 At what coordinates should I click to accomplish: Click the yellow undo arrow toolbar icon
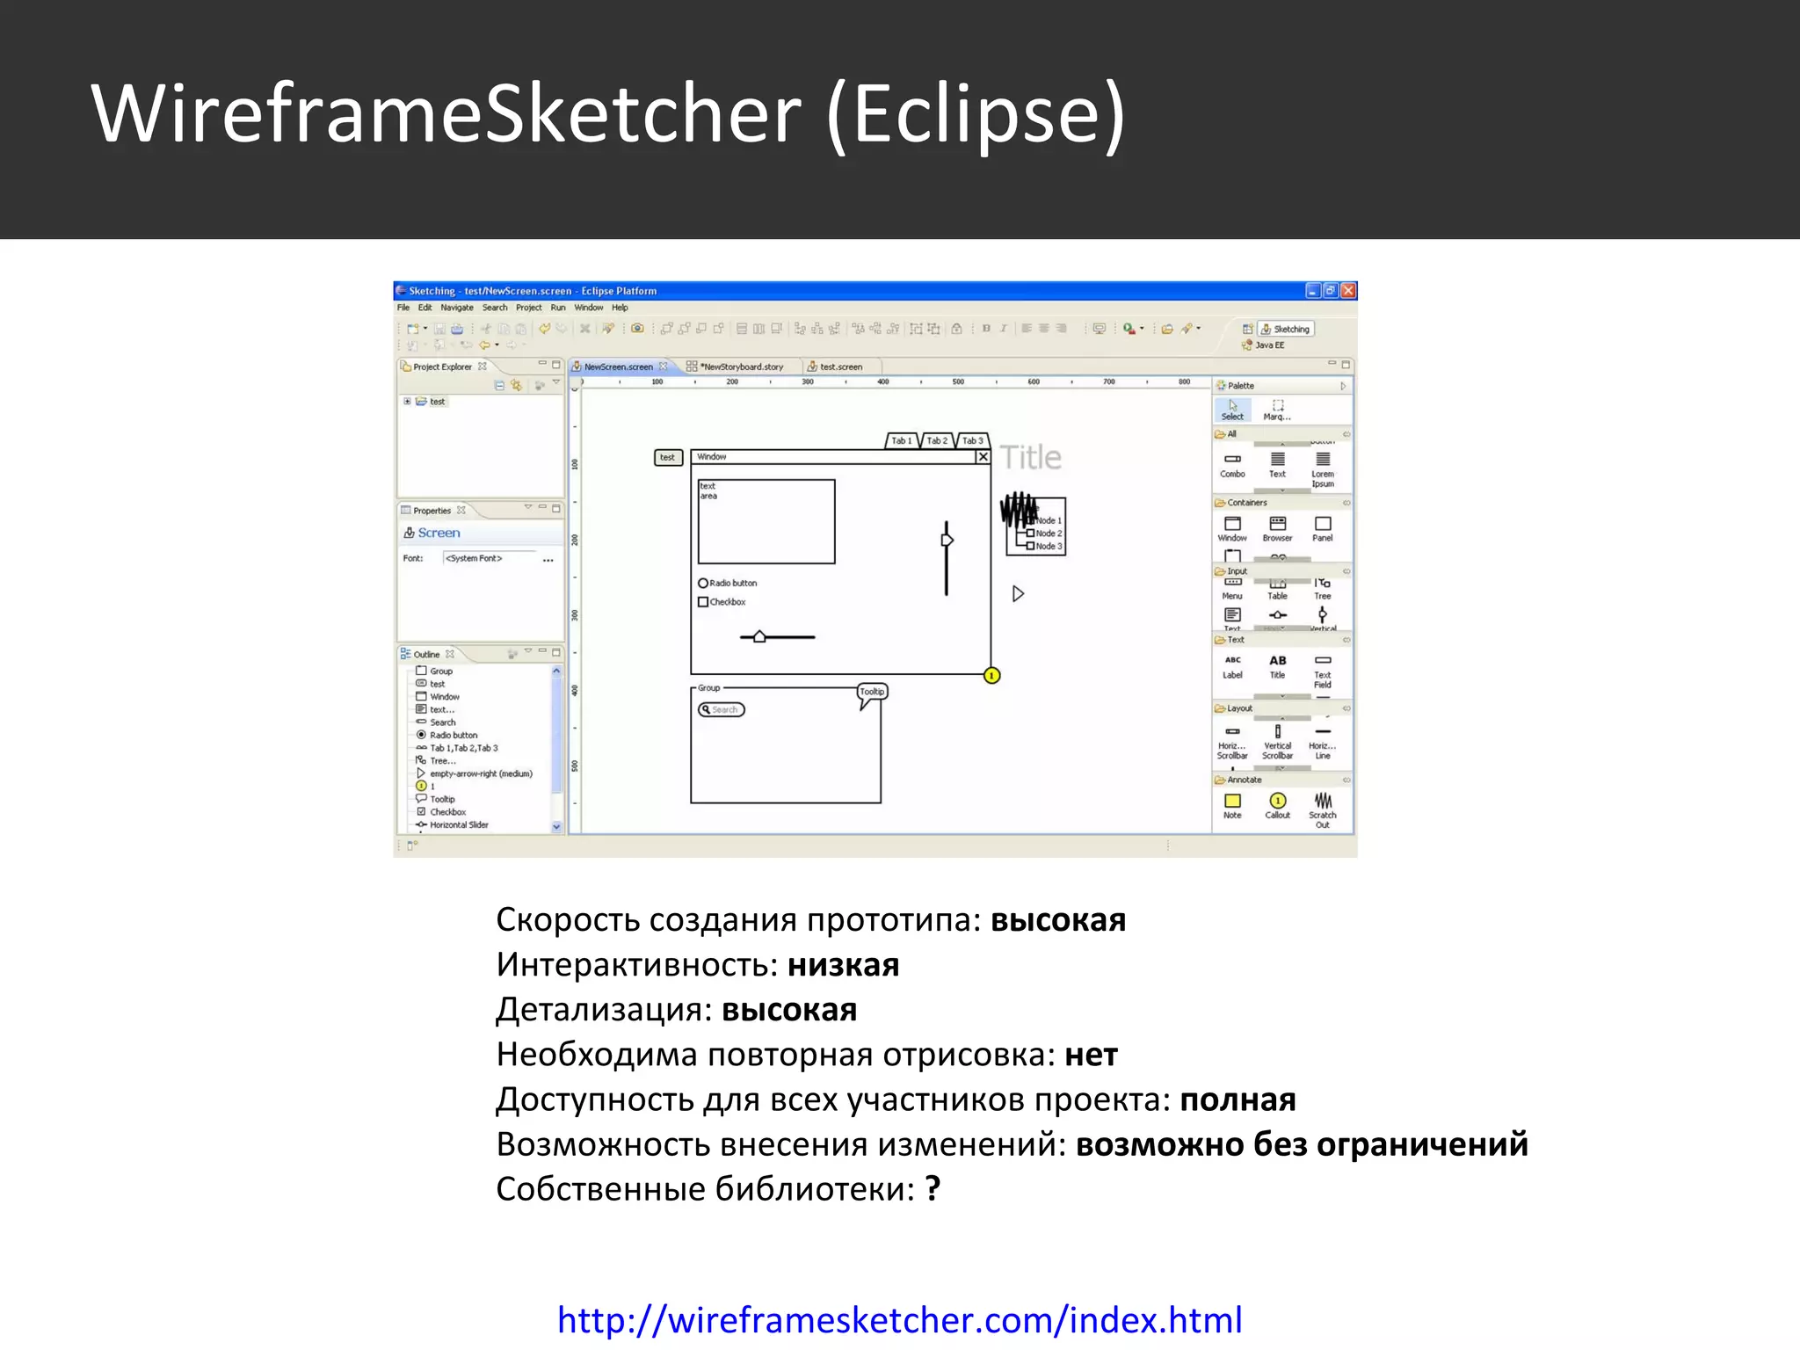click(544, 329)
